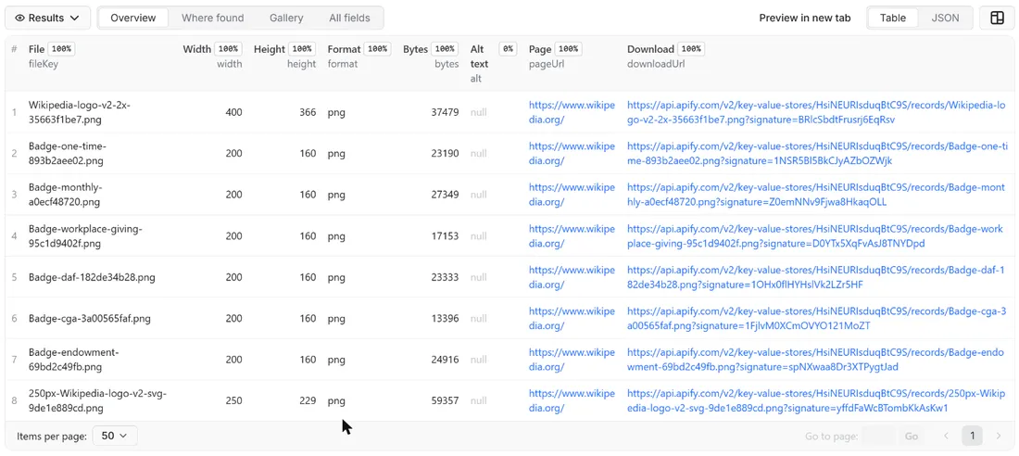
Task: Open page URL in Badge-one-time row
Action: 572,154
